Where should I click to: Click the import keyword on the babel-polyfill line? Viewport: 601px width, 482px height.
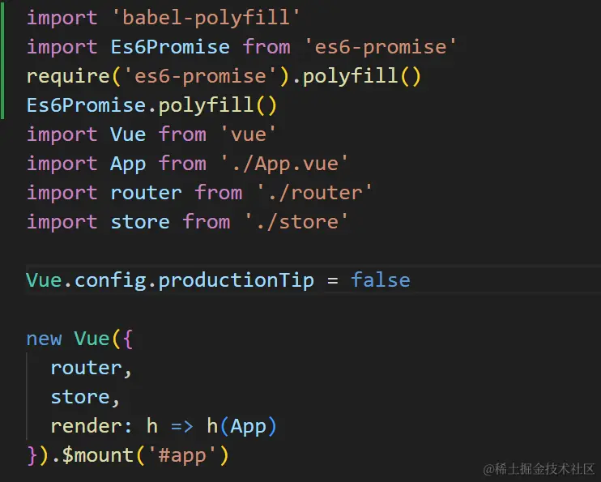tap(62, 18)
